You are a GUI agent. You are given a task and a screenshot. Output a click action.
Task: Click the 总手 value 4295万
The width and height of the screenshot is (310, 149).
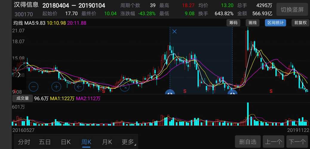pyautogui.click(x=264, y=5)
